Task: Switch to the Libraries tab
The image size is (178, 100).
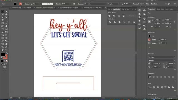Action: pyautogui.click(x=158, y=9)
